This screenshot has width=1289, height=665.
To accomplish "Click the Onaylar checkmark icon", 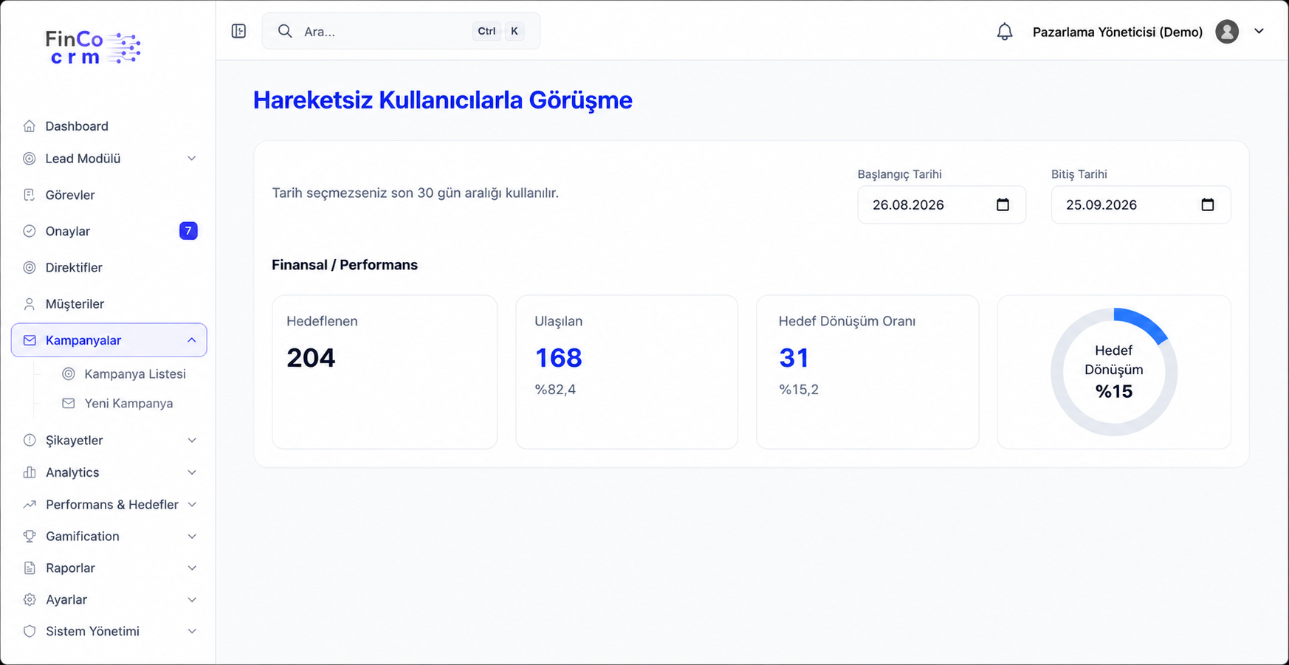I will (30, 231).
